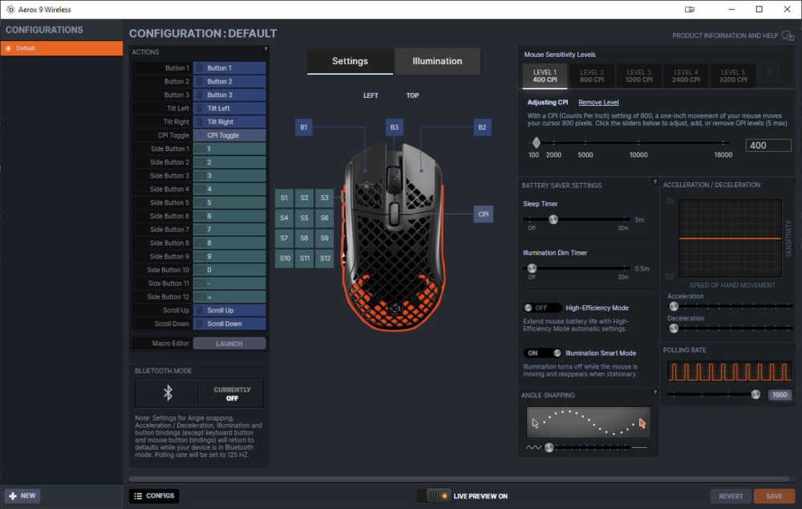The image size is (802, 509).
Task: Click the orange dot on Default configuration
Action: pyautogui.click(x=8, y=48)
